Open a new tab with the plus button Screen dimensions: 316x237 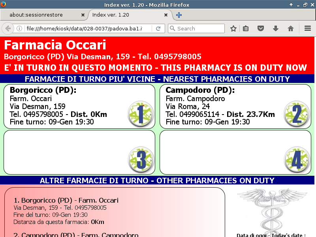tap(179, 15)
